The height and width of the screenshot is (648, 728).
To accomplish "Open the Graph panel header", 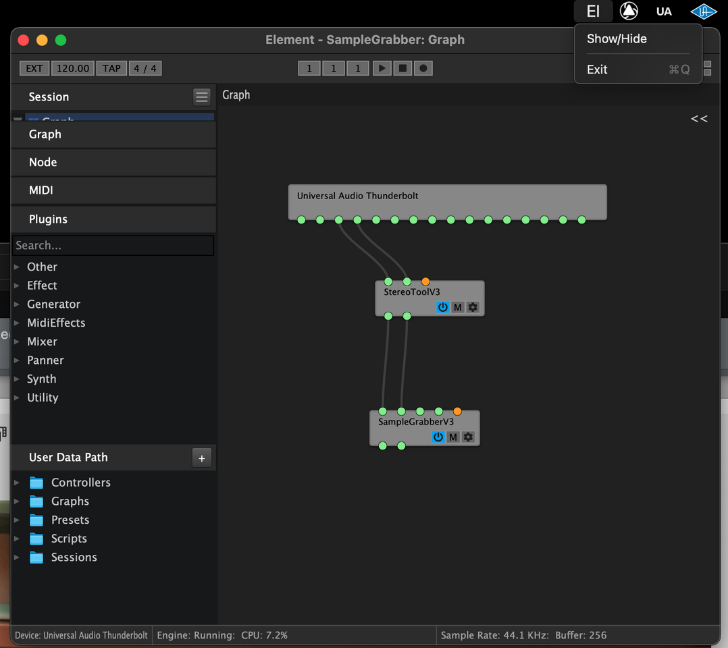I will click(x=113, y=134).
